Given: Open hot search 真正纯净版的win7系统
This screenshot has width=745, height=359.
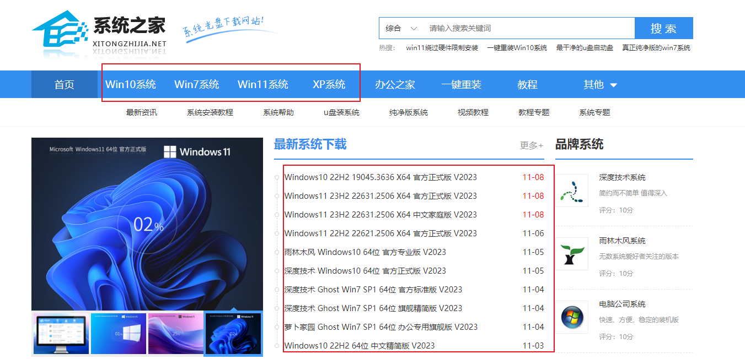Looking at the screenshot, I should coord(656,48).
